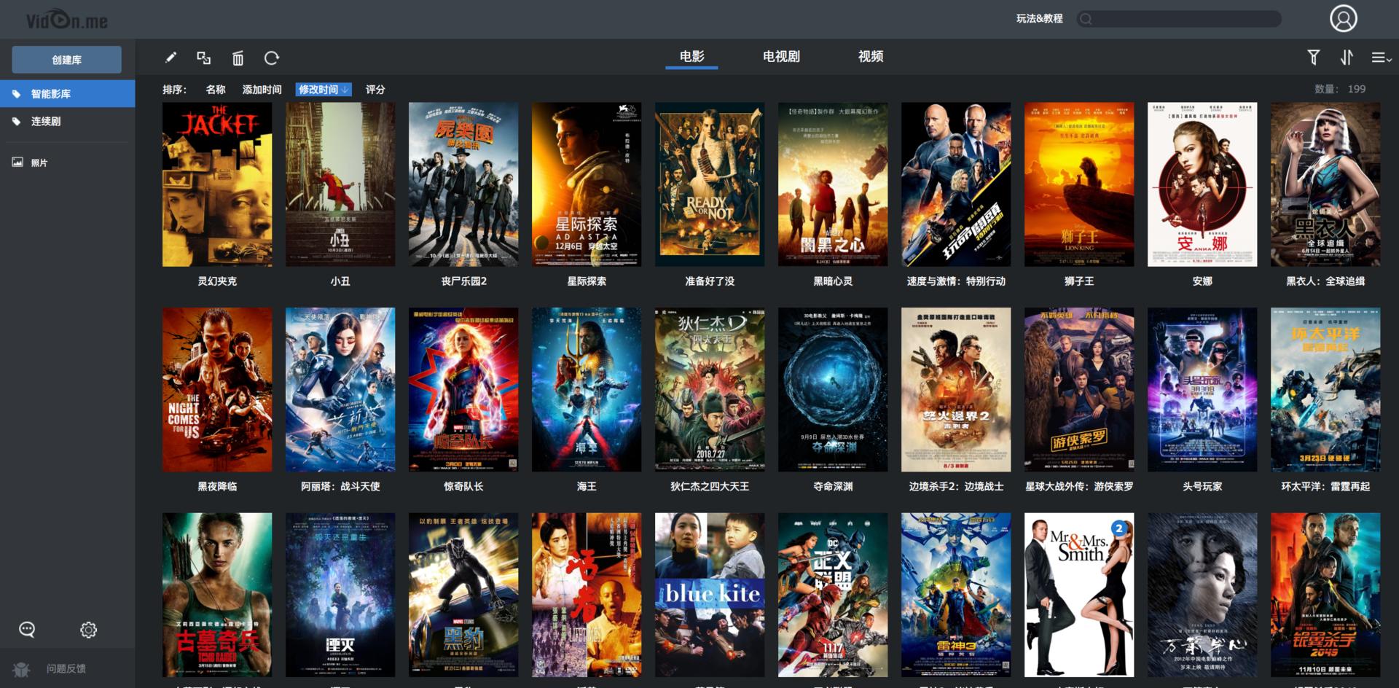Open the 狮子王 Lion King poster
The image size is (1399, 688).
click(x=1079, y=184)
